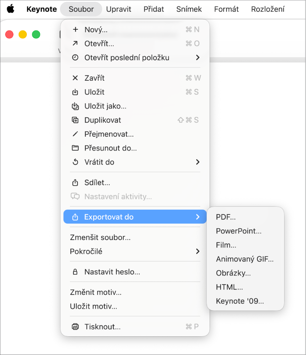Select Nastavit heslo… menu entry
The height and width of the screenshot is (355, 306).
coord(135,272)
